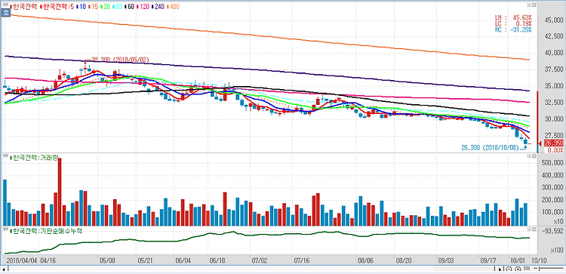
Task: Click the current price tag 26,350
Action: 554,143
